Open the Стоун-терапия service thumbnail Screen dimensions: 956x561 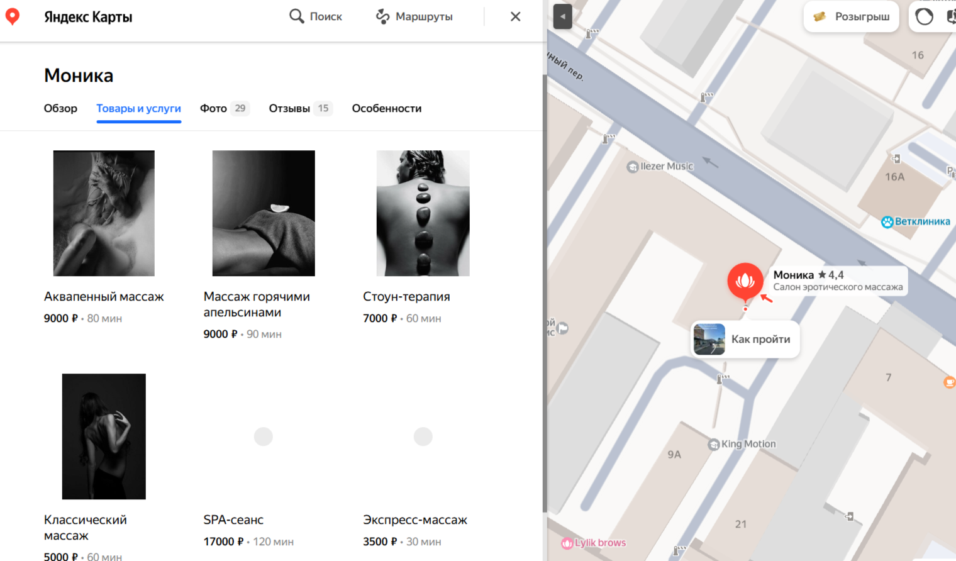click(423, 213)
